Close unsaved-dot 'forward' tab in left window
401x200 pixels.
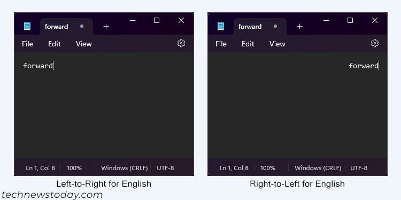(82, 26)
